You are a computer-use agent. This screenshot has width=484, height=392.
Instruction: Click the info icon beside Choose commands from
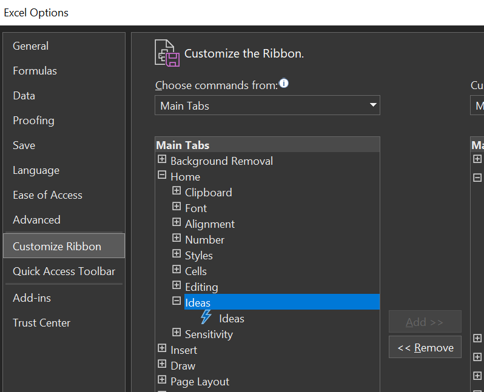(284, 83)
